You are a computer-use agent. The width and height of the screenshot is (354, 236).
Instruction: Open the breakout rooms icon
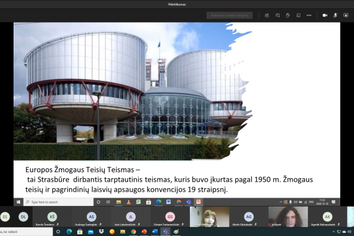coord(298,15)
